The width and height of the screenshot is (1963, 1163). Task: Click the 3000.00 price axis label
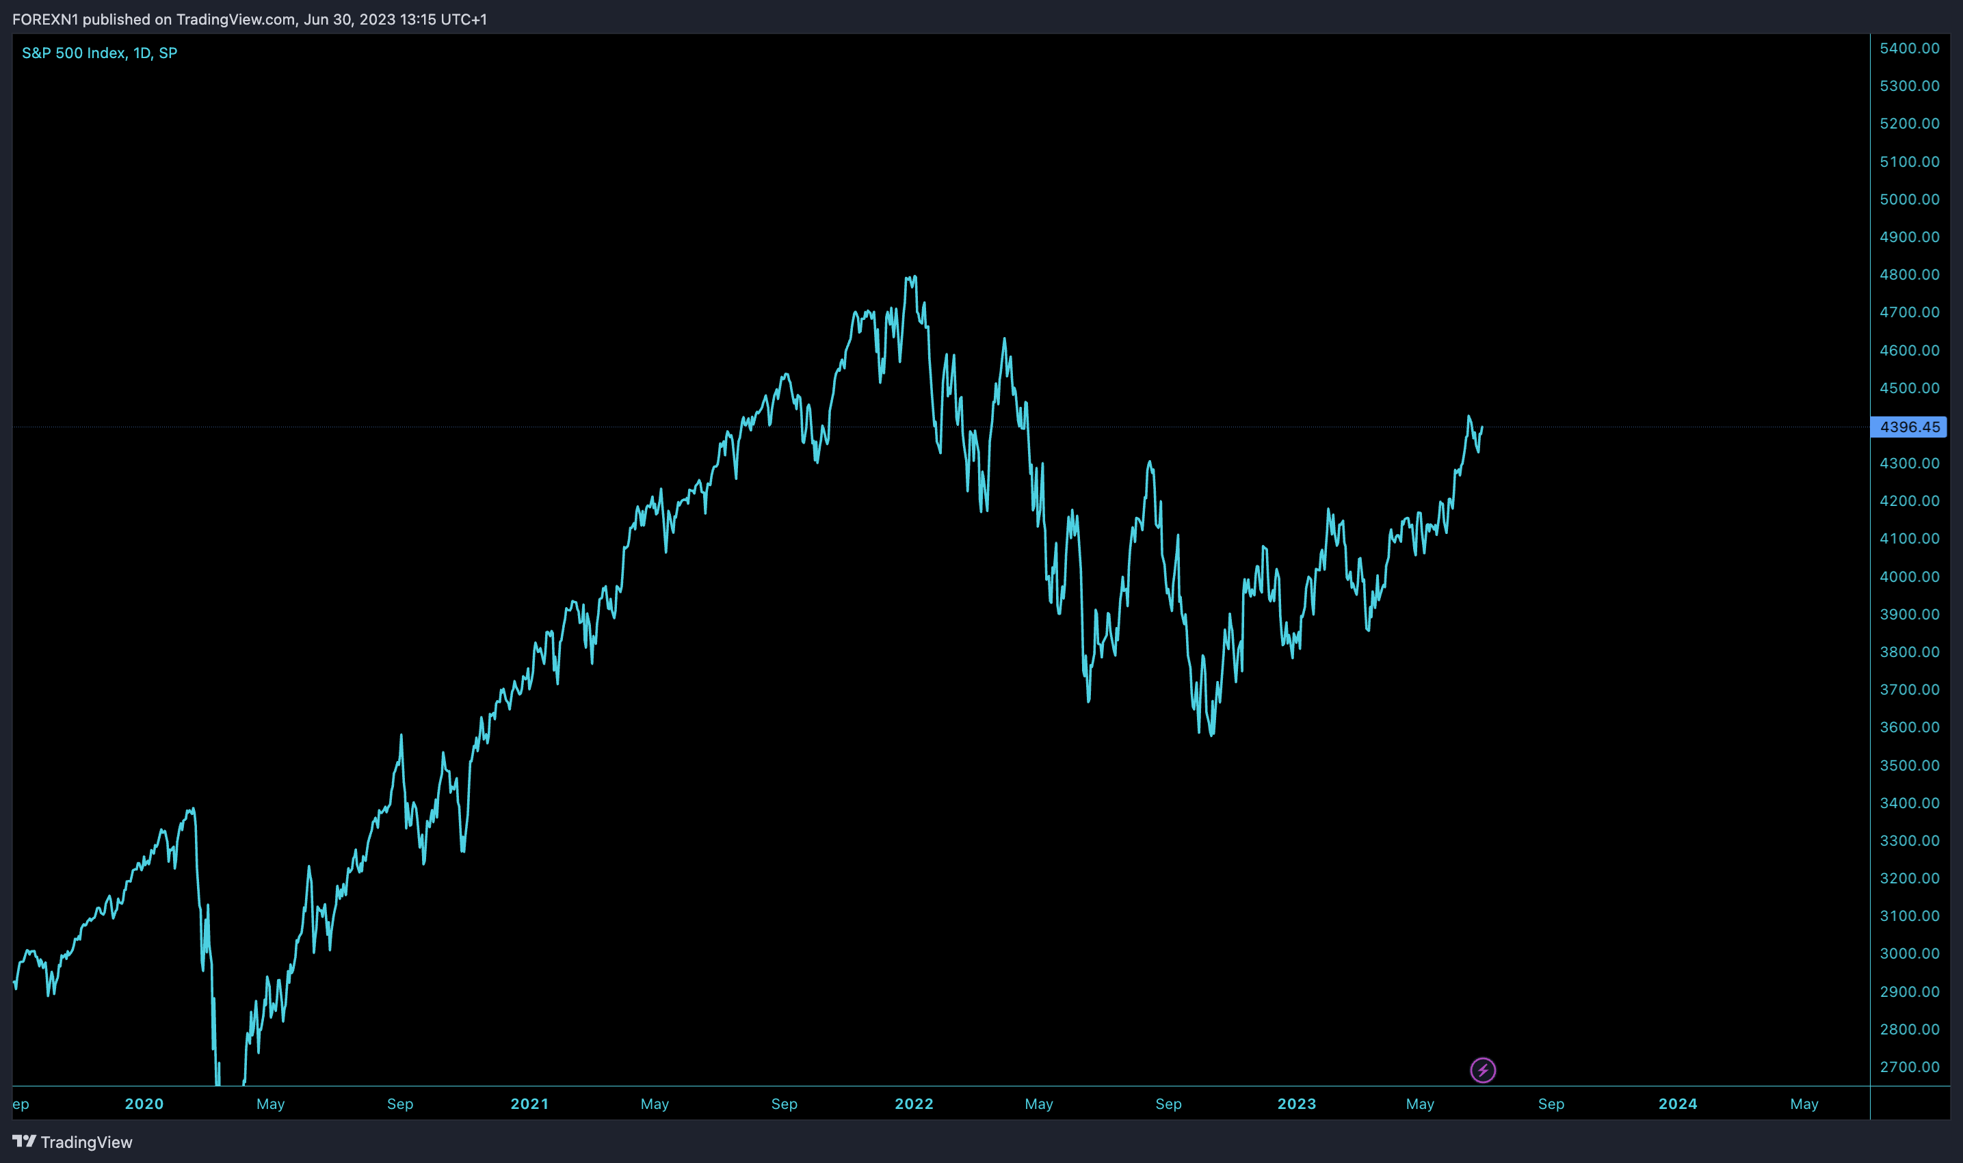1910,954
